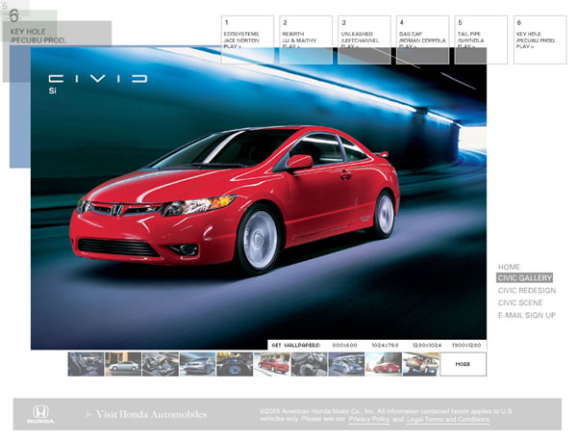Open Visit Honda Automobiles link
Screen dimensions: 577x442
(x=152, y=414)
